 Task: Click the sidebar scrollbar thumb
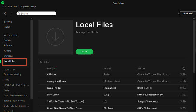(x=32, y=60)
